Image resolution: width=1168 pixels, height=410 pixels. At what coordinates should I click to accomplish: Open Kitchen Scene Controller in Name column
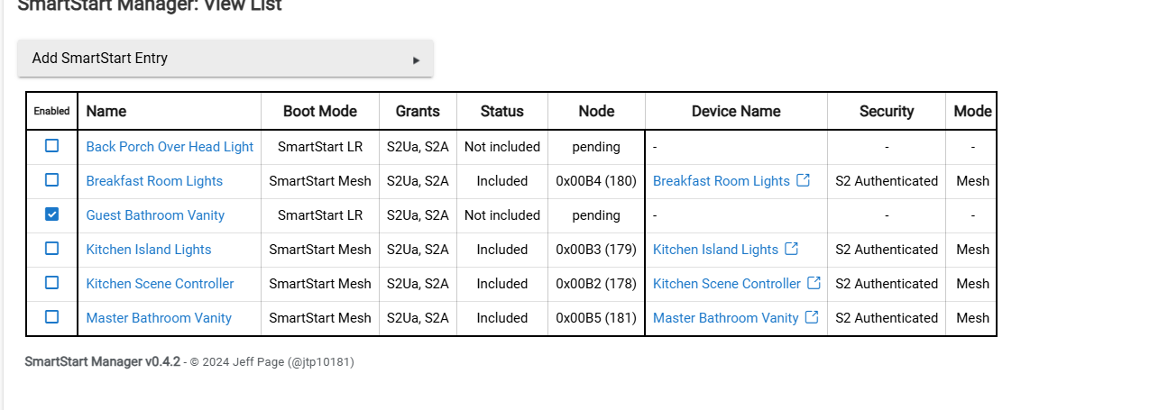click(160, 284)
